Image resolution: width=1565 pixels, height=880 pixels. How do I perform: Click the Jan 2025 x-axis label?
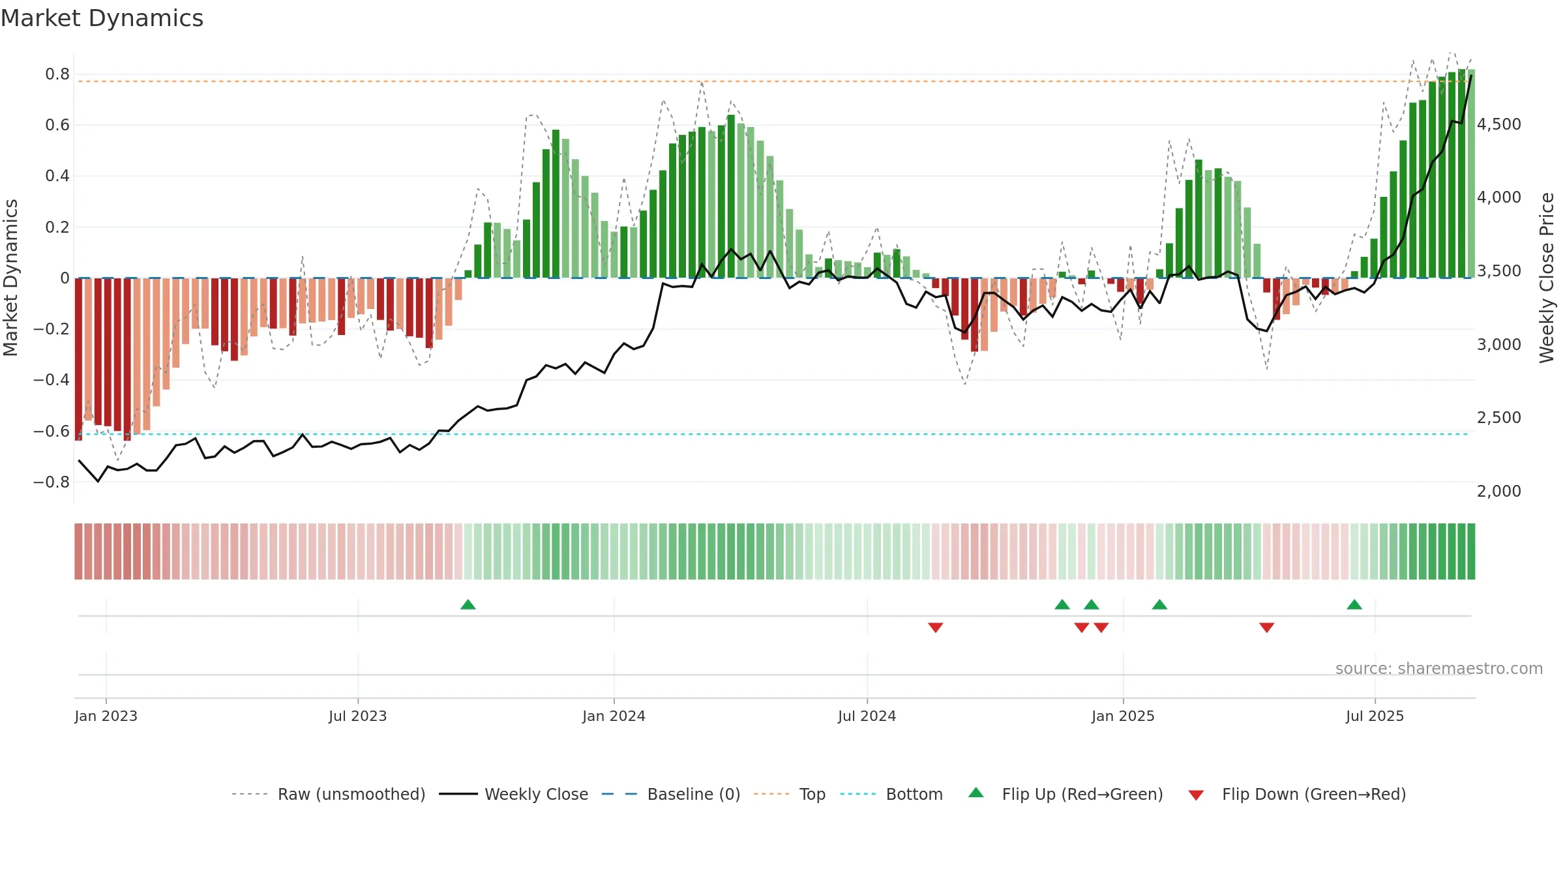[1124, 716]
